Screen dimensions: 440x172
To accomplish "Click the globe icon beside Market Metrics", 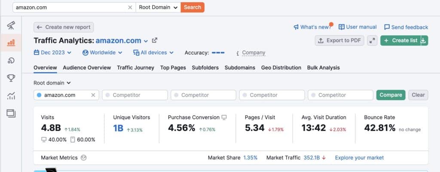I will point(83,158).
